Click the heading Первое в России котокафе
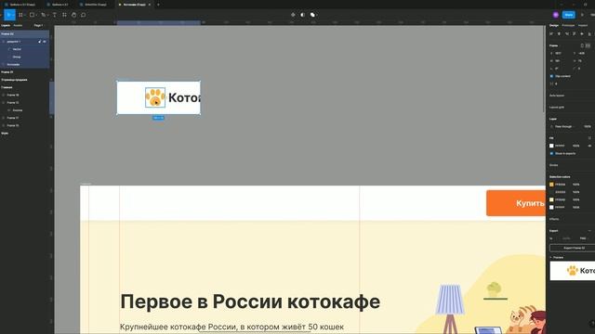595x334 pixels. 250,302
